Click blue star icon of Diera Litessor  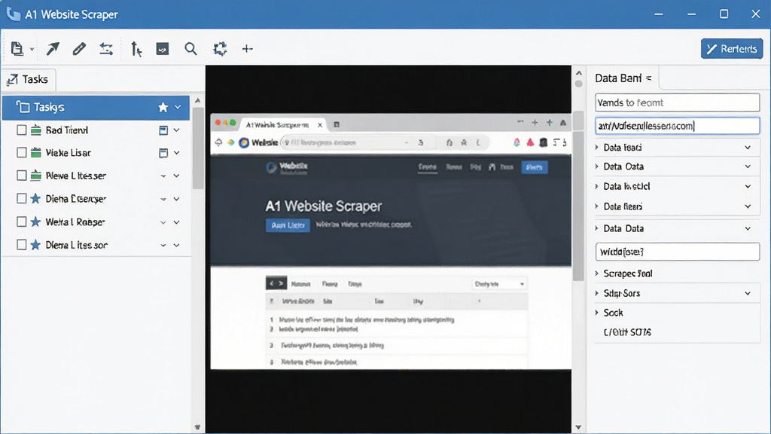click(35, 245)
